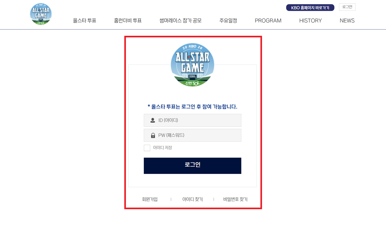Open the 비밀번호 찾기 link

(x=235, y=199)
